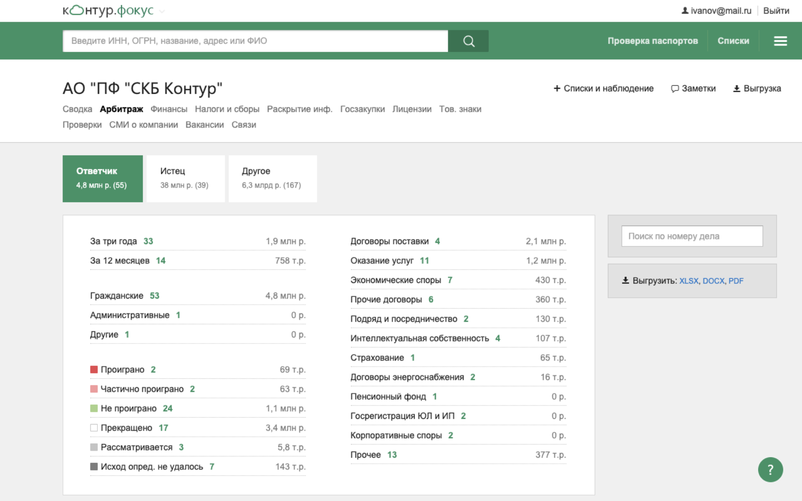Open the Тов. знаки section

pyautogui.click(x=460, y=109)
